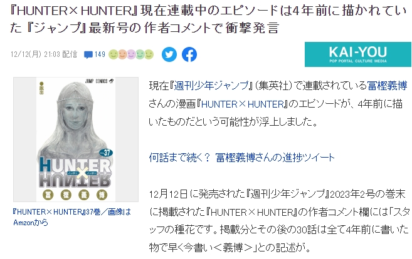Screen dimensions: 412x259
Task: Open the 何話まで続く？ 冨樫義博さんの進捗ツイート link
Action: click(x=241, y=158)
